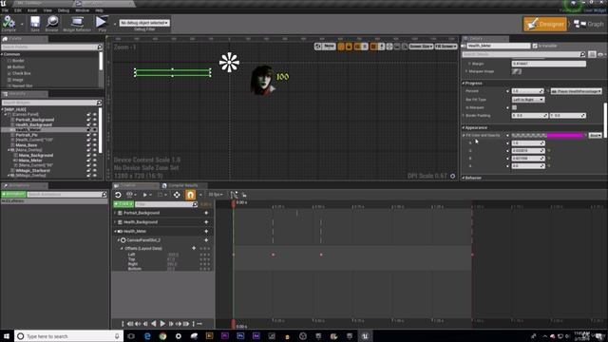This screenshot has height=342, width=608.
Task: Select Image widget in Palette
Action: 17,80
